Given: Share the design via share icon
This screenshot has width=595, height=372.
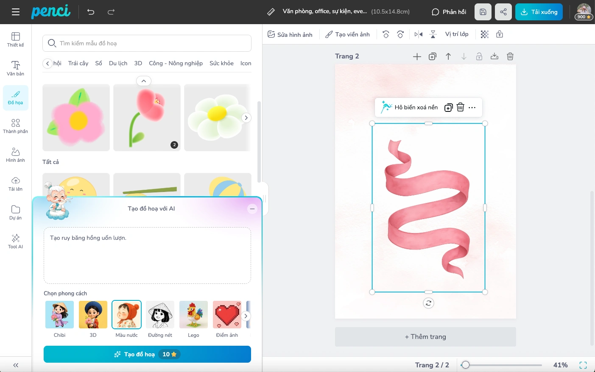Looking at the screenshot, I should pos(503,12).
